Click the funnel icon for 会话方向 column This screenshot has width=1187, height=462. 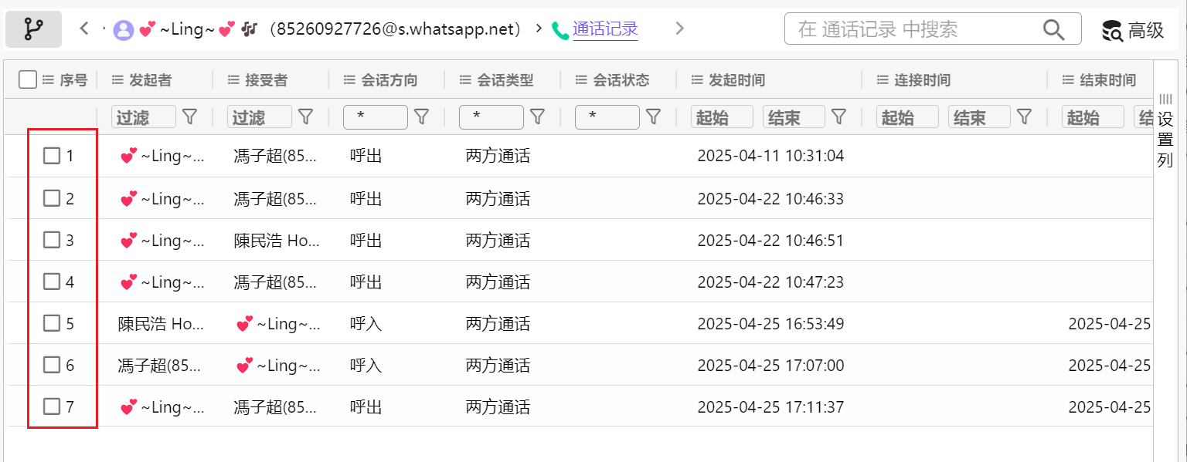(x=421, y=116)
